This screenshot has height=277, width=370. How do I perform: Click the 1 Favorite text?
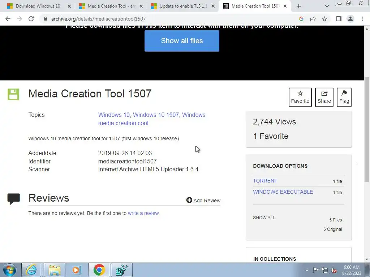270,136
